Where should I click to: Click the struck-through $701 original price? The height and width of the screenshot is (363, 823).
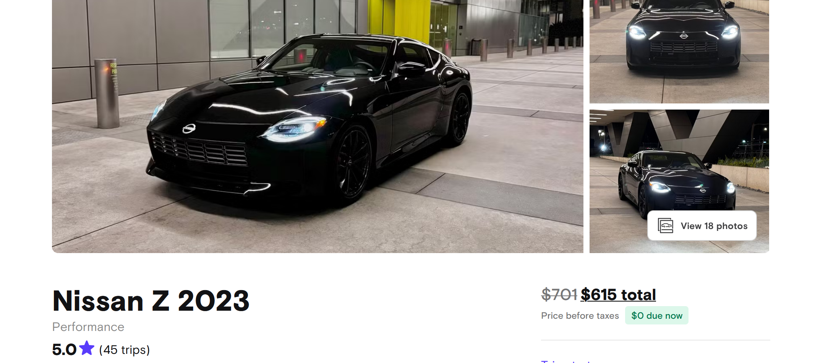click(x=559, y=295)
